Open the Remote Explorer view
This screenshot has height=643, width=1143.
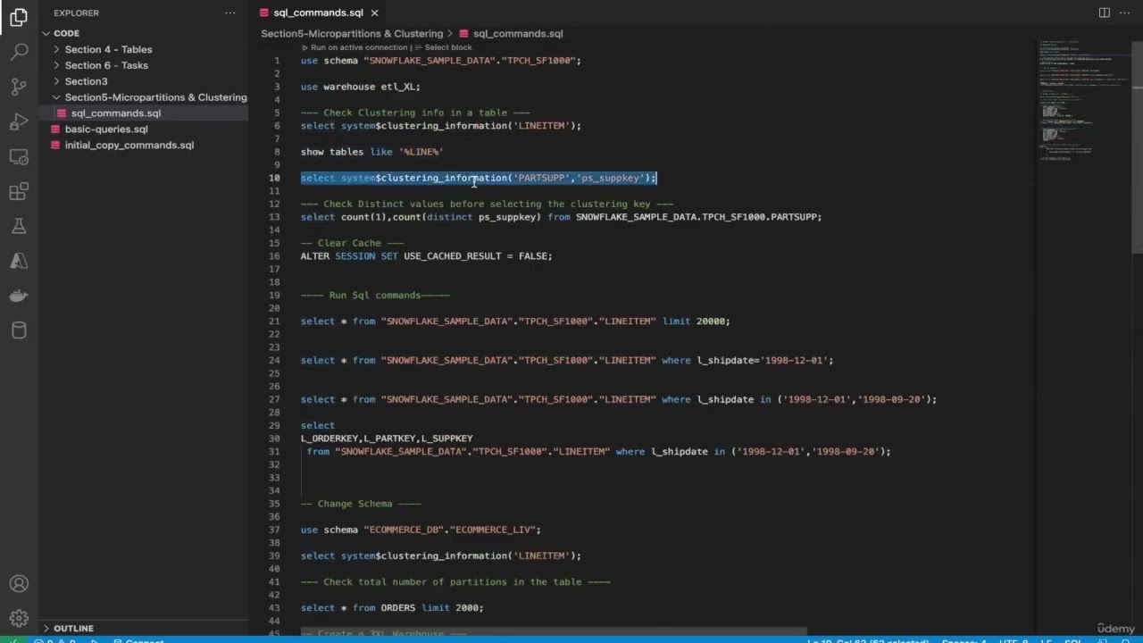tap(19, 156)
